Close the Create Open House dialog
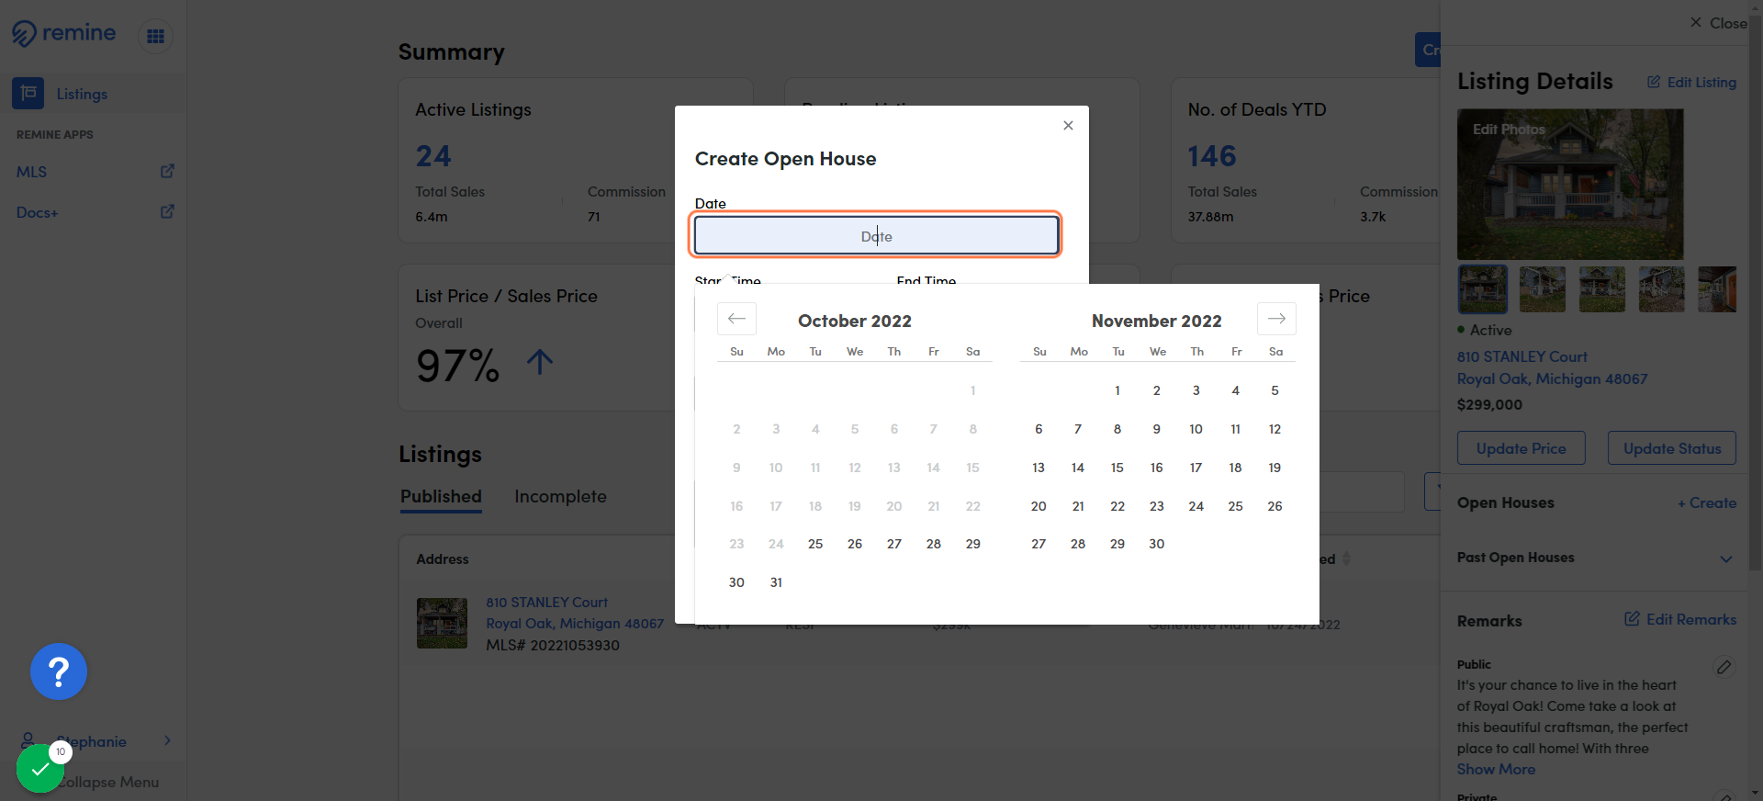Screen dimensions: 1763x801 (x=1068, y=126)
